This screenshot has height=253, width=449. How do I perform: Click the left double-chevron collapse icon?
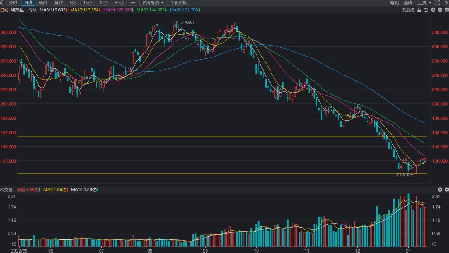[x=2, y=3]
